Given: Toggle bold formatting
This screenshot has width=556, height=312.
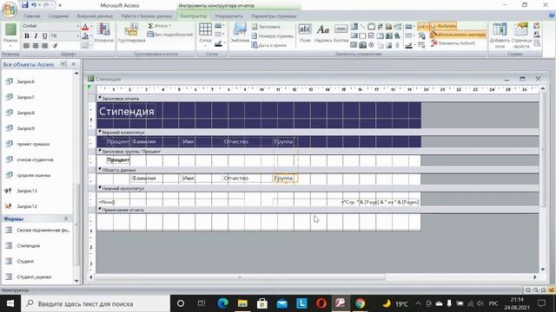Looking at the screenshot, I should pyautogui.click(x=27, y=36).
